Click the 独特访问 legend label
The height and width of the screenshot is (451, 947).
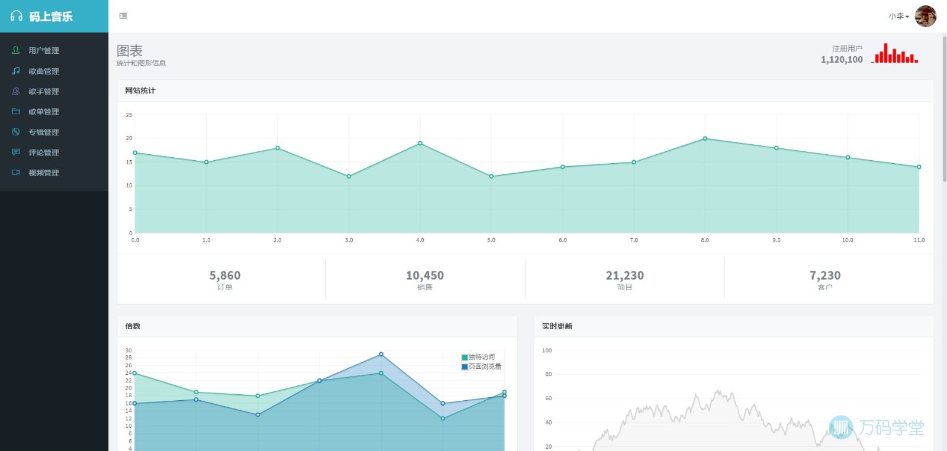tap(482, 357)
